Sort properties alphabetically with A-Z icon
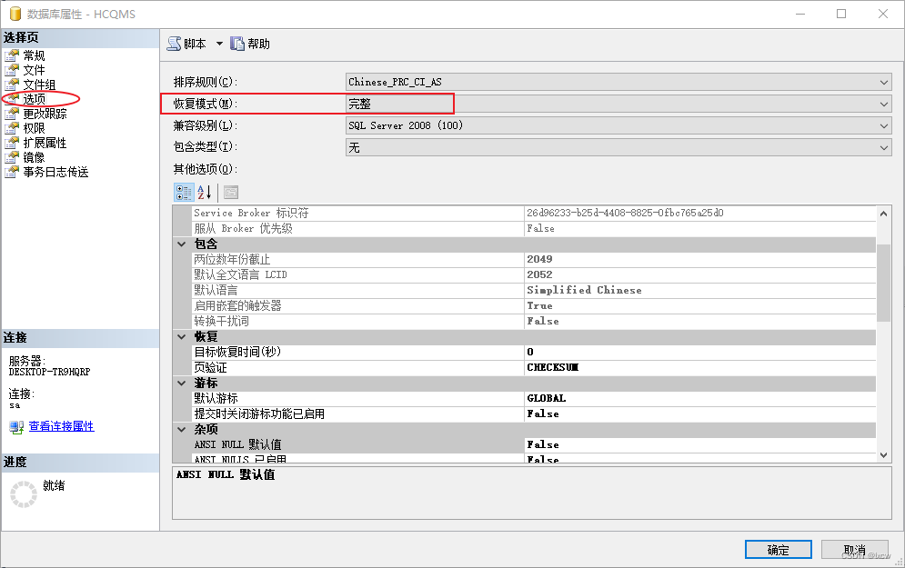This screenshot has height=568, width=905. click(205, 192)
